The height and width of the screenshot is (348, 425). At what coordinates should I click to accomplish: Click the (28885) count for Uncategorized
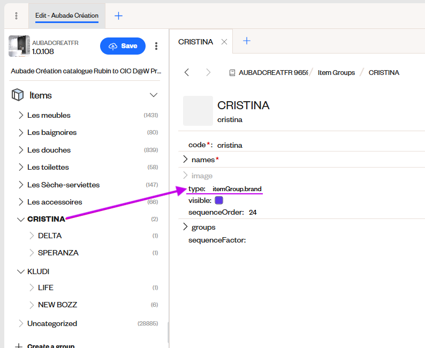[148, 323]
